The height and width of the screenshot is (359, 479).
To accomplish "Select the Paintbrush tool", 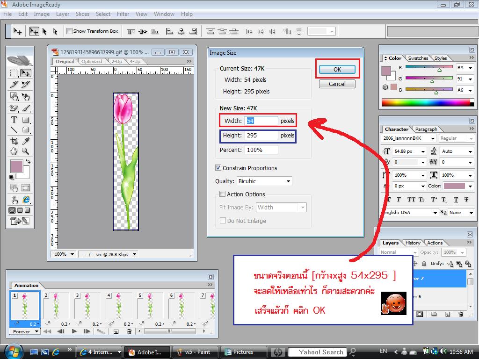I will pyautogui.click(x=26, y=108).
